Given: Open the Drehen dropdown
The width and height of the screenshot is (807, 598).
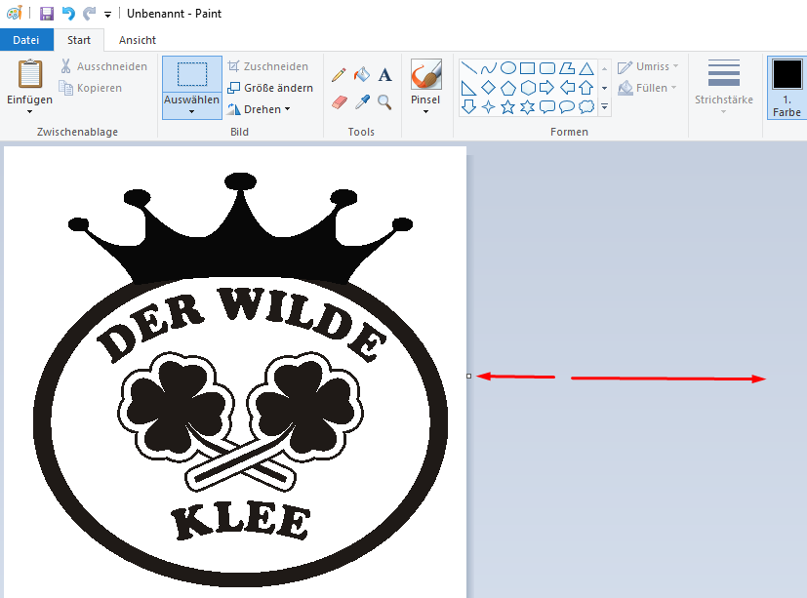Looking at the screenshot, I should (x=260, y=109).
